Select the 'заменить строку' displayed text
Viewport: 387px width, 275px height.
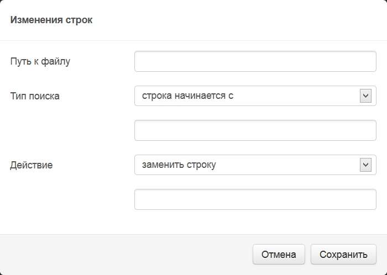point(179,165)
